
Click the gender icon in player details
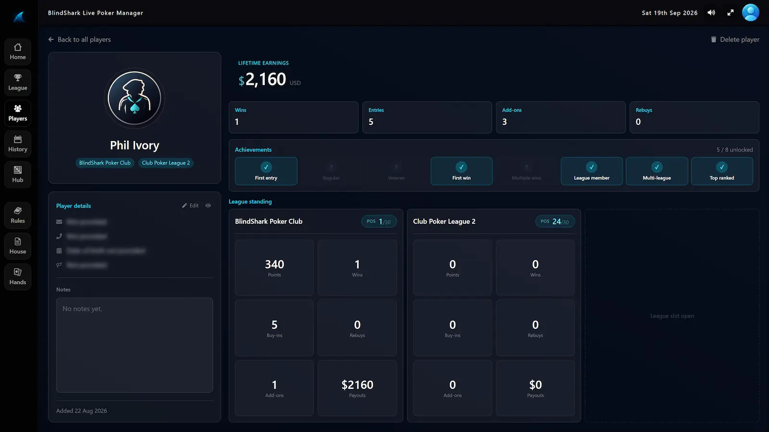59,265
